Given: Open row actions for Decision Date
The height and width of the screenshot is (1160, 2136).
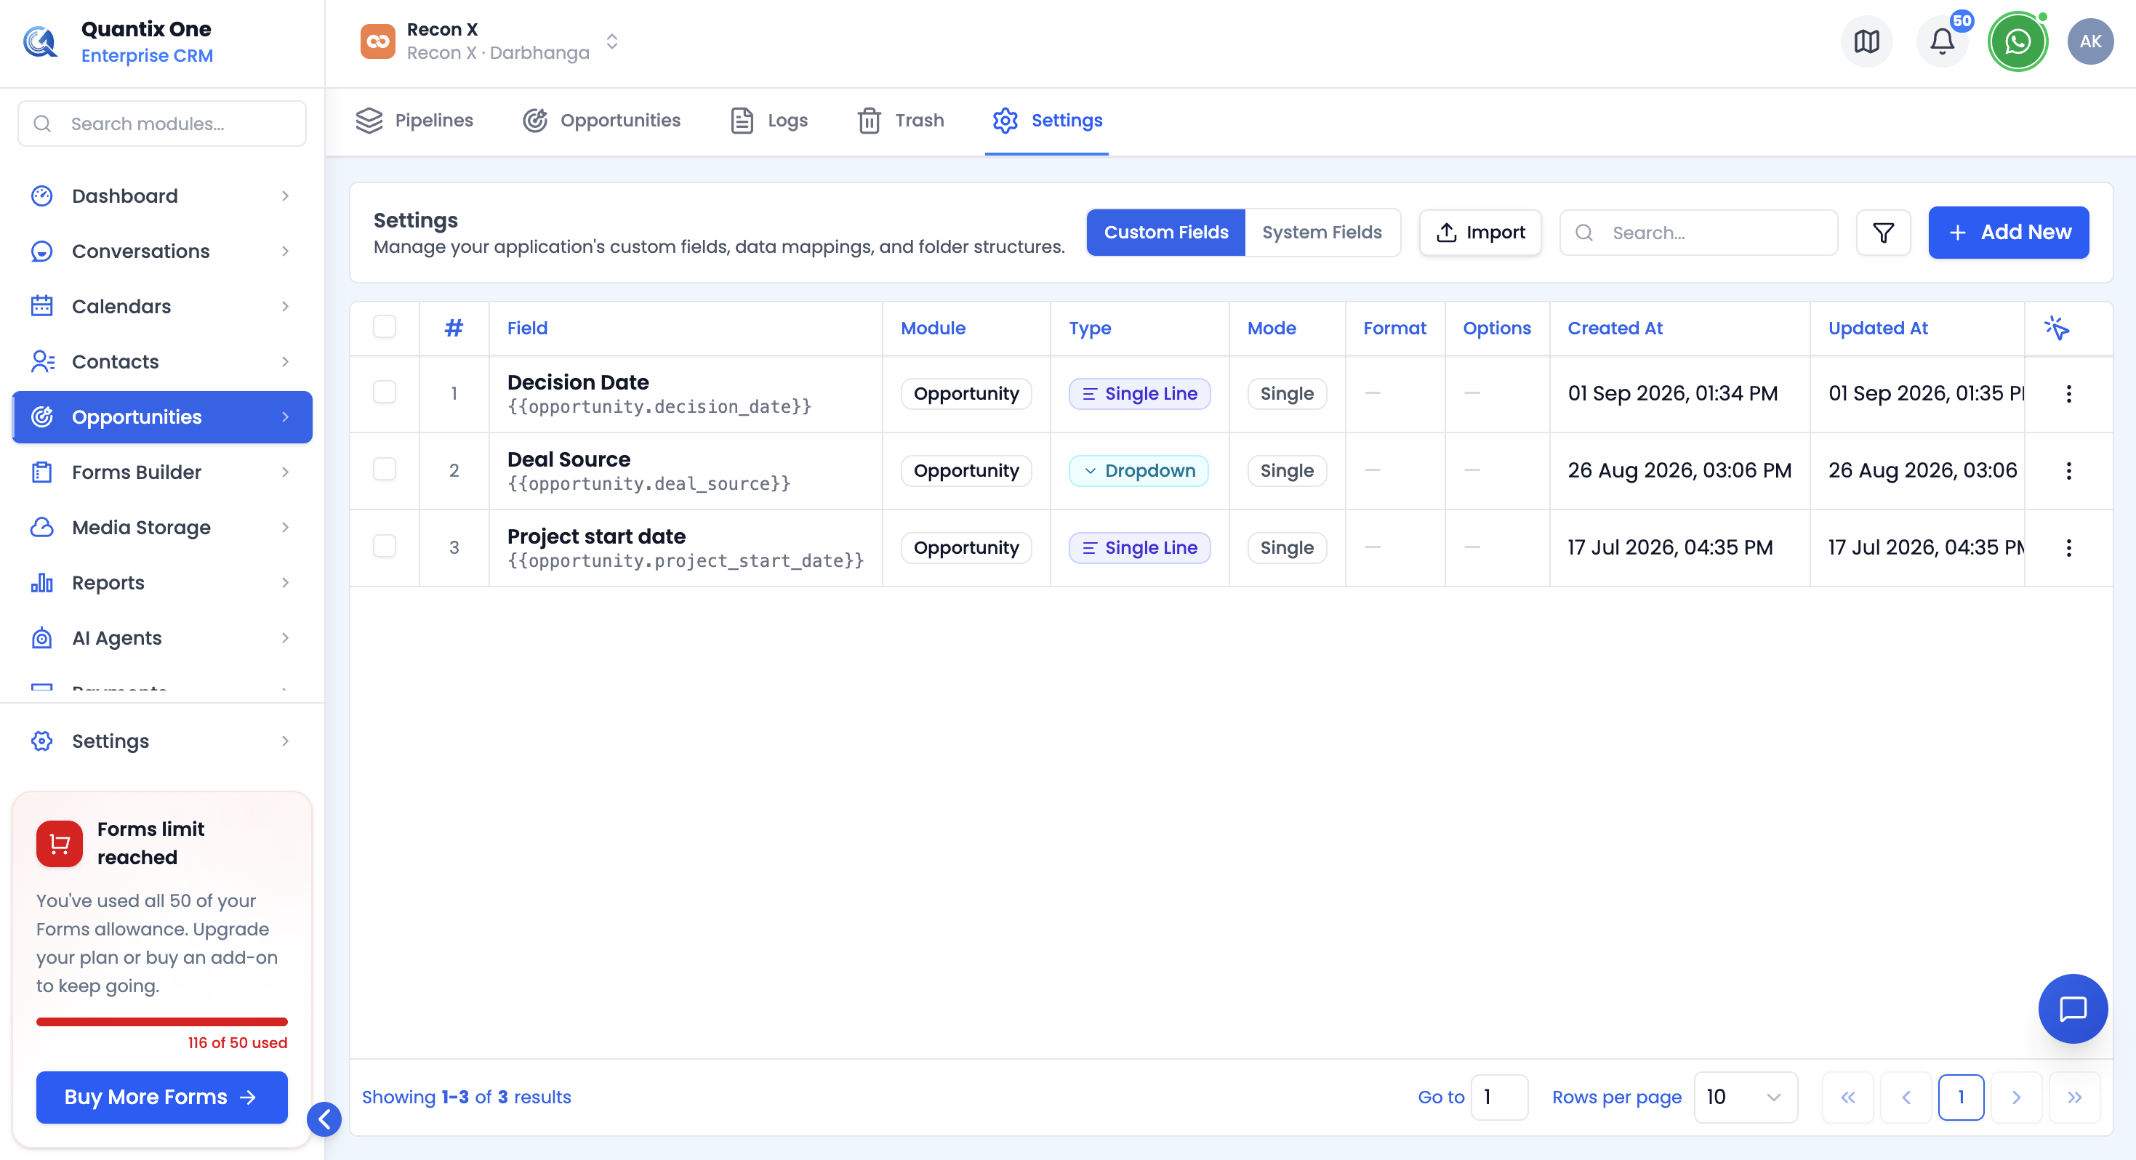Looking at the screenshot, I should pyautogui.click(x=2068, y=394).
